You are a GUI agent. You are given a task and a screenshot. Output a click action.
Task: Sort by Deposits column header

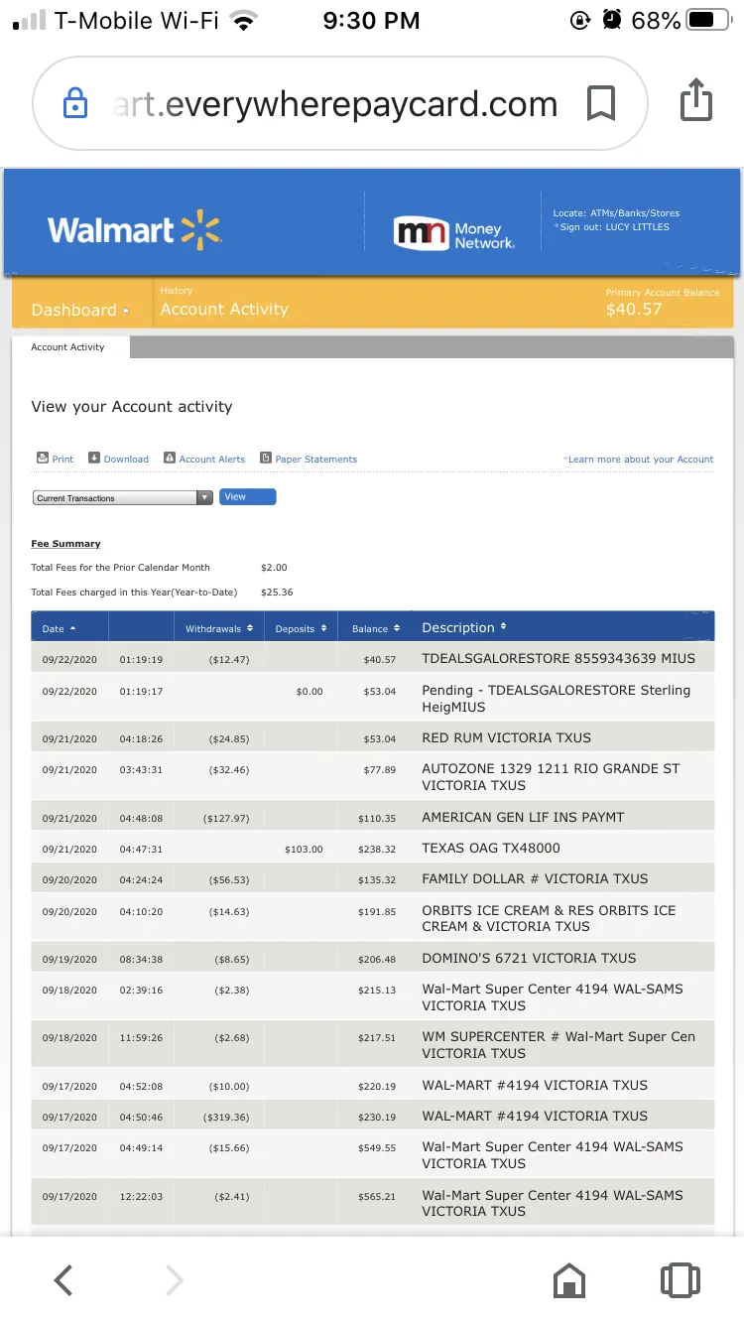[x=301, y=629]
